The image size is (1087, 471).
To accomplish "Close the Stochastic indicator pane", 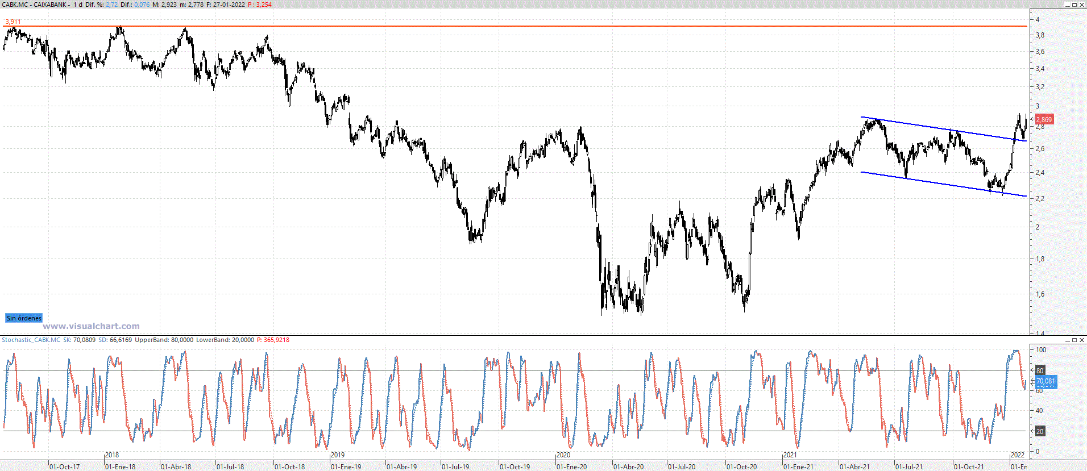I will [1082, 340].
